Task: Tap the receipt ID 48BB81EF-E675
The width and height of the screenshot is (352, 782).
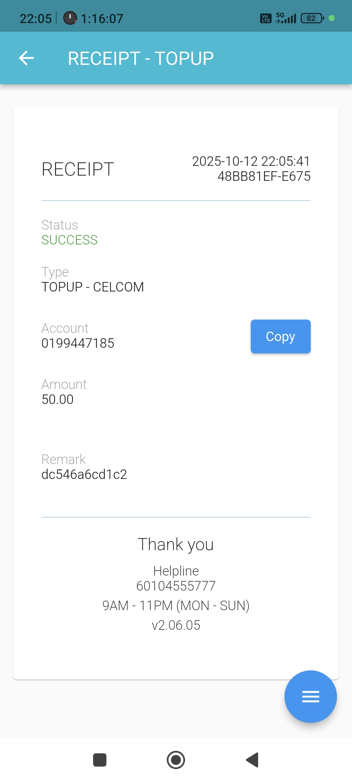Action: [264, 176]
